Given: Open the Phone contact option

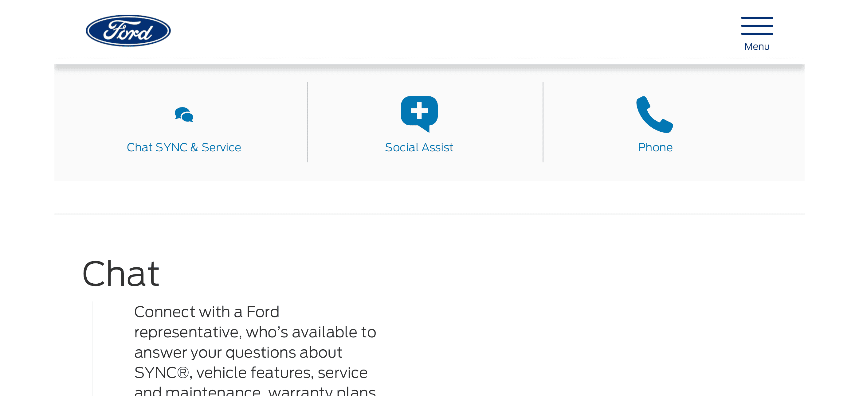Looking at the screenshot, I should [655, 147].
